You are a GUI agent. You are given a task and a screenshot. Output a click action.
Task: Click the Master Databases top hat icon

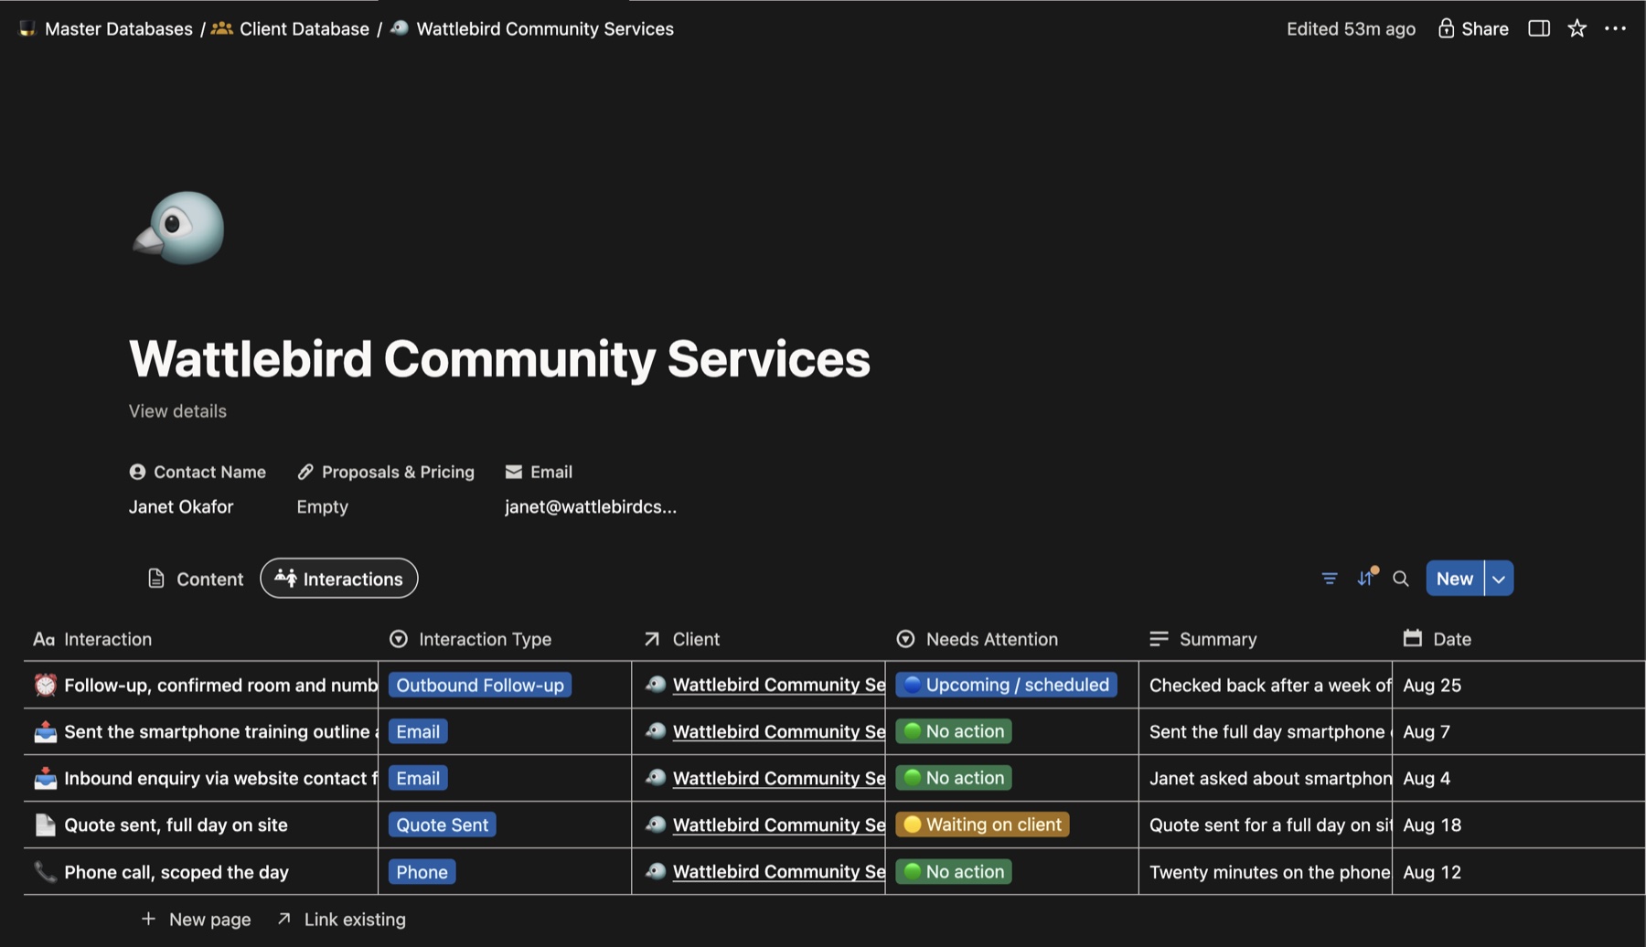(x=27, y=28)
